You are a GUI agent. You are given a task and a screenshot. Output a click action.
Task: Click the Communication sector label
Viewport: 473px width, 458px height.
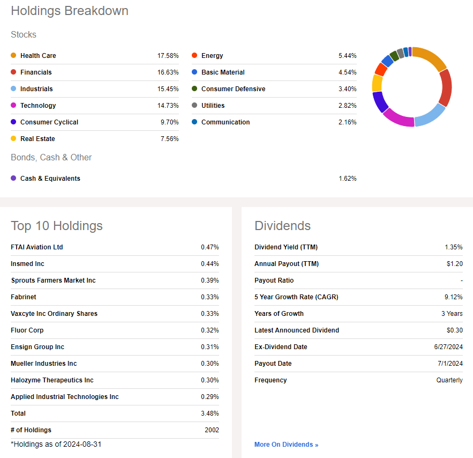226,122
